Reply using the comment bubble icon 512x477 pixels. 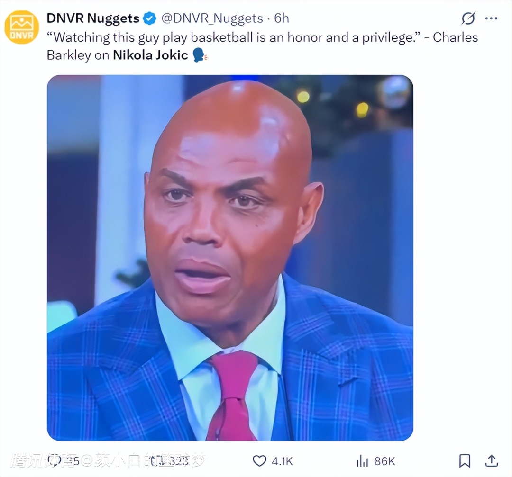(54, 460)
